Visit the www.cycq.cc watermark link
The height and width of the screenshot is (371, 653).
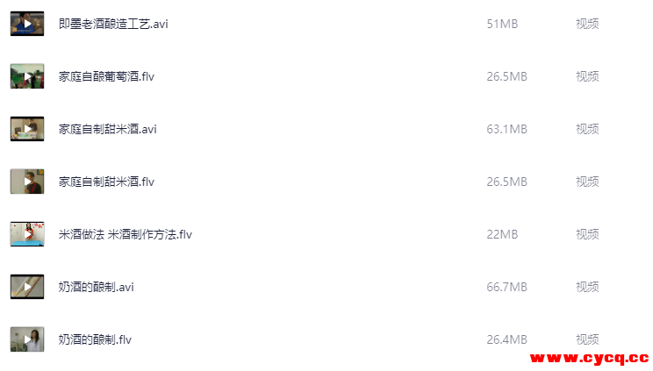pos(589,358)
